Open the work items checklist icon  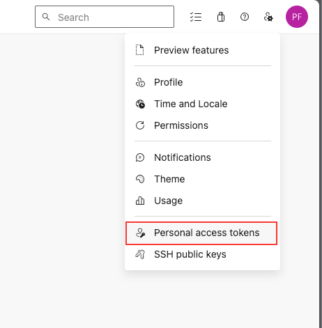196,17
